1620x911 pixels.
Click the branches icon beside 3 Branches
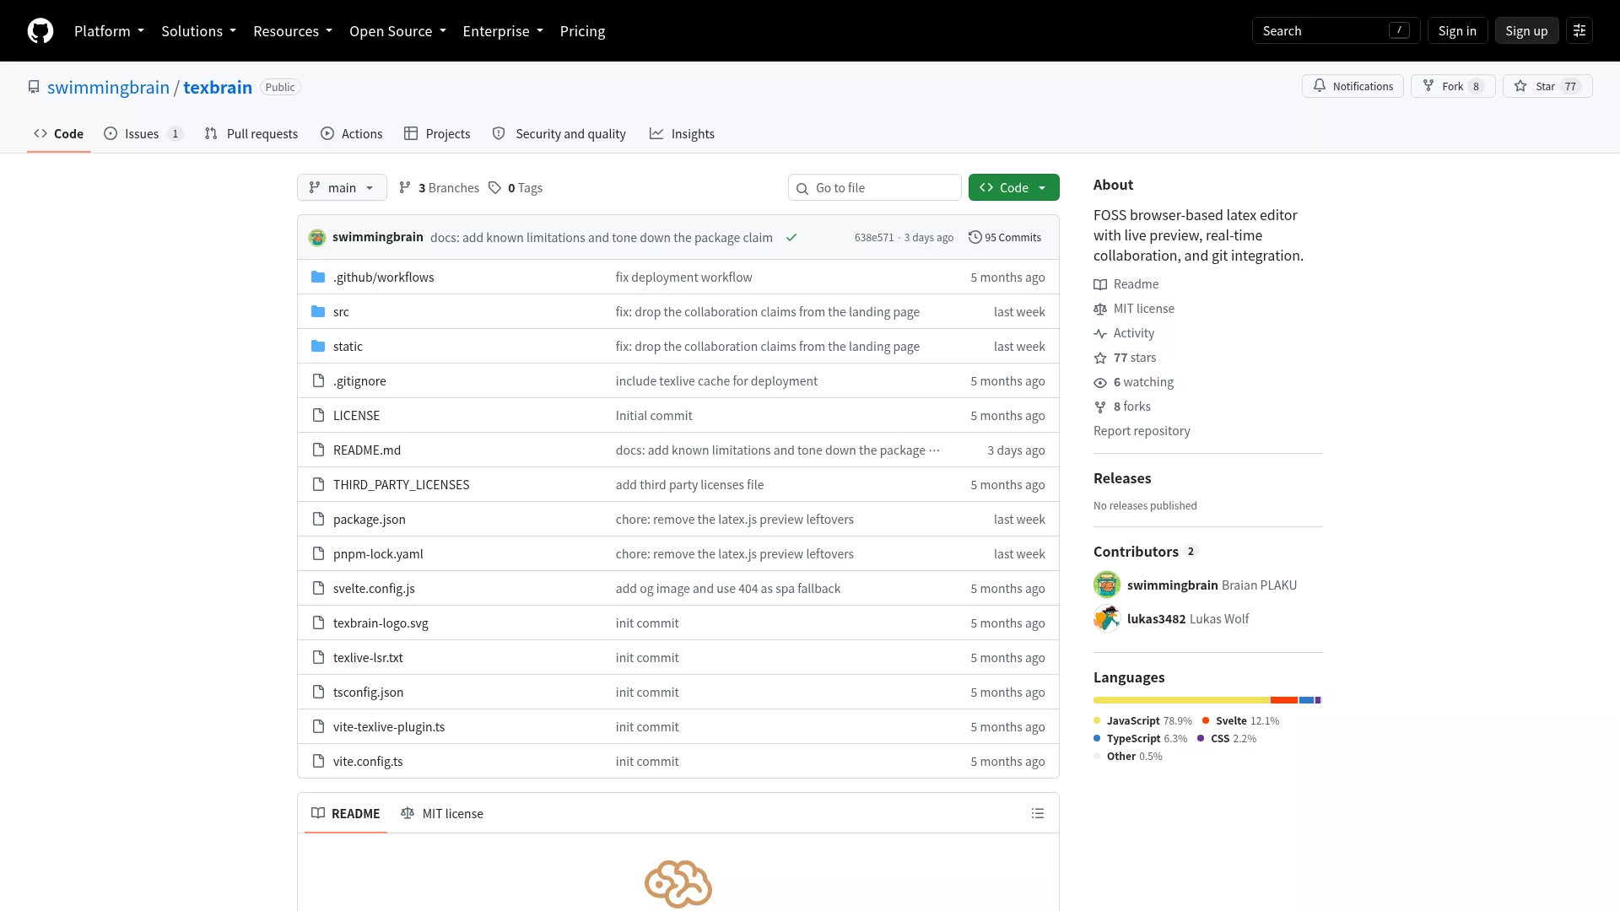pyautogui.click(x=405, y=188)
